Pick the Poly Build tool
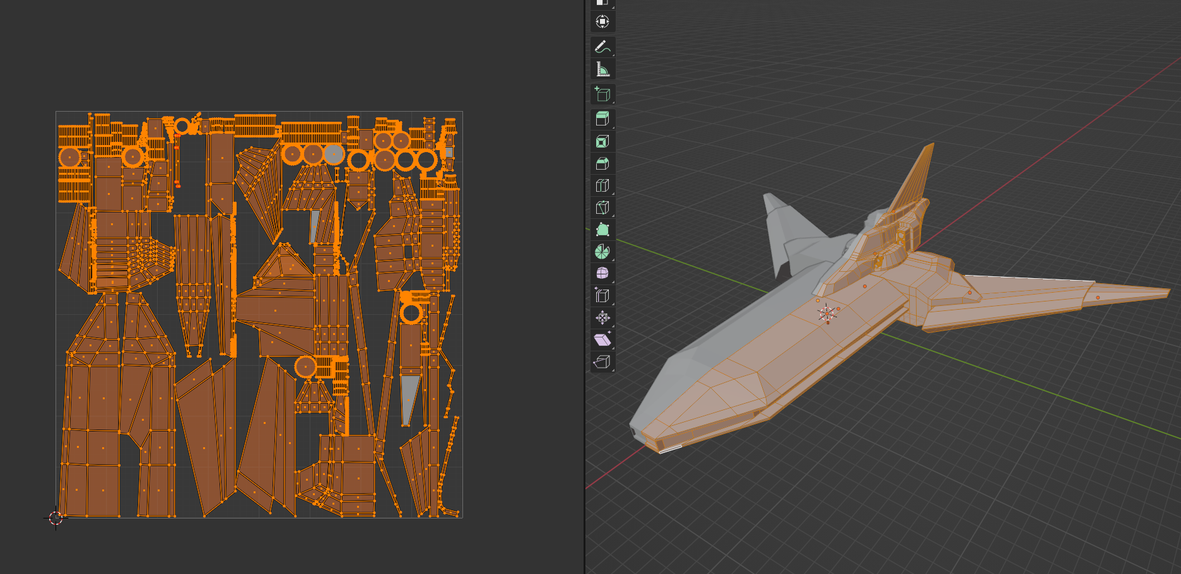The height and width of the screenshot is (574, 1181). coord(602,230)
